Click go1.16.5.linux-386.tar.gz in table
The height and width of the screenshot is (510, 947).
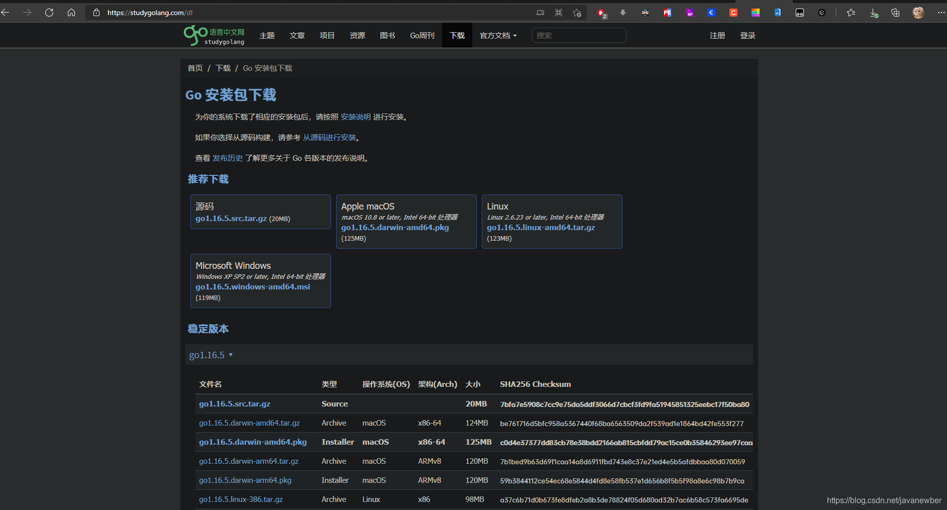[x=241, y=499]
